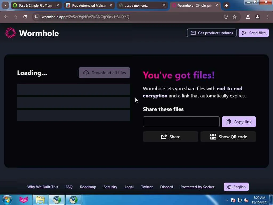Select the second Chromium taskbar window
This screenshot has height=205, width=273.
(73, 200)
